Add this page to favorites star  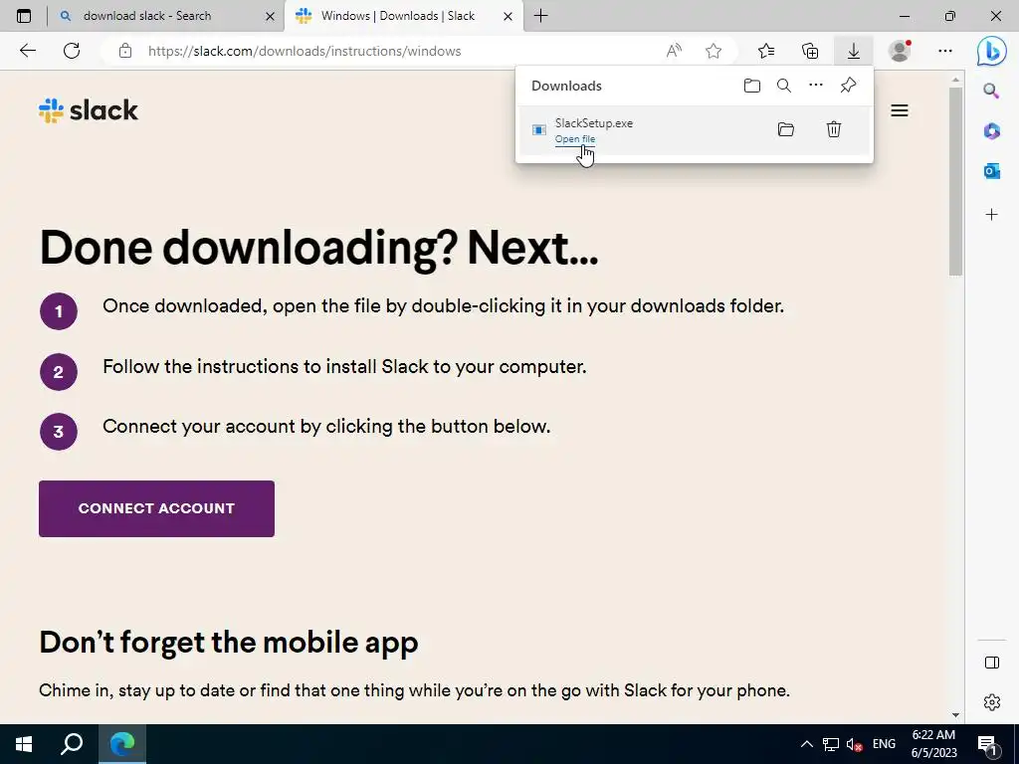point(713,51)
